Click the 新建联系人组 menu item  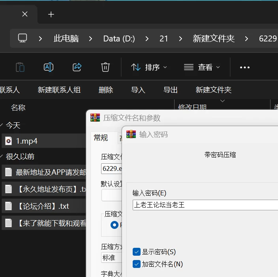[59, 90]
